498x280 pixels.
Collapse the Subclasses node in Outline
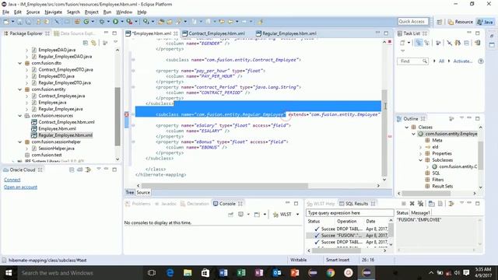click(420, 160)
